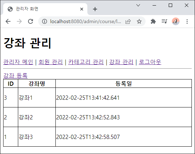Maximize the browser window
Screen dimensions: 195x154
click(x=170, y=5)
